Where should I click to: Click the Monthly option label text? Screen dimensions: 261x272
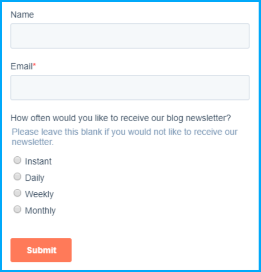40,211
